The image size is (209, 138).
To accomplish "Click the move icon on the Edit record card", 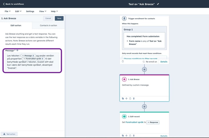I will [126, 136].
